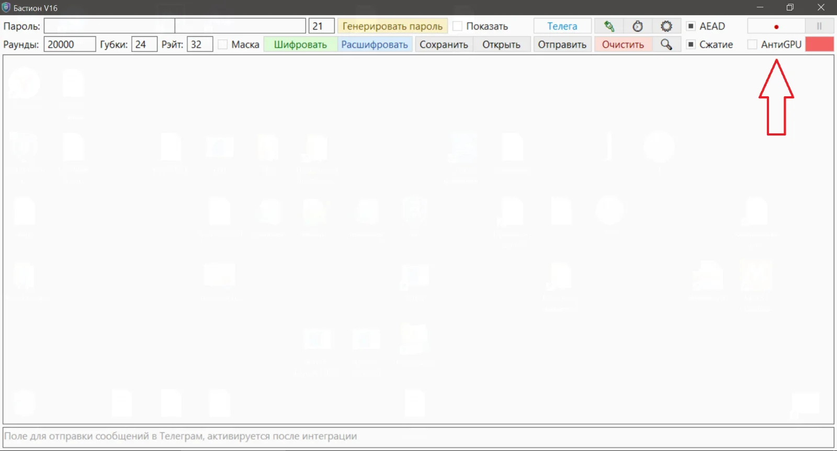This screenshot has width=837, height=451.
Task: Open the stopwatch timer icon
Action: [x=638, y=26]
